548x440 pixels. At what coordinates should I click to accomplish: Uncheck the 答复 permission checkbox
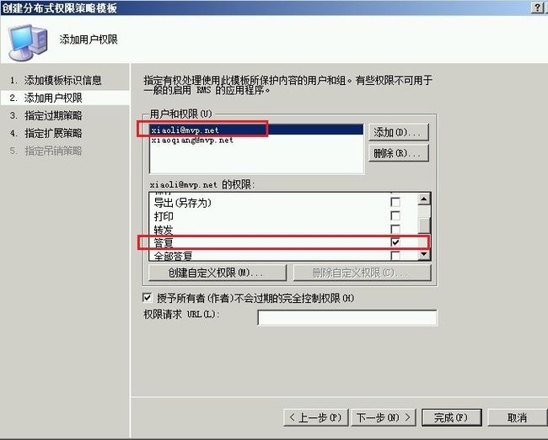tap(395, 242)
